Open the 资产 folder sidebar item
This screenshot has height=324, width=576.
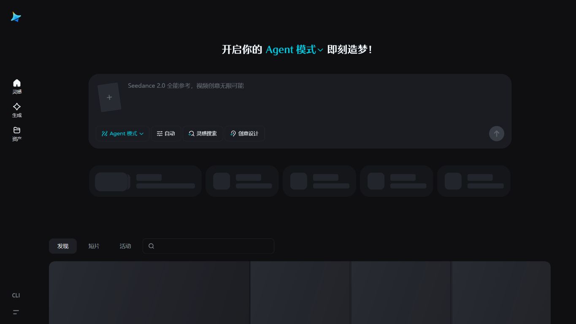[x=17, y=134]
